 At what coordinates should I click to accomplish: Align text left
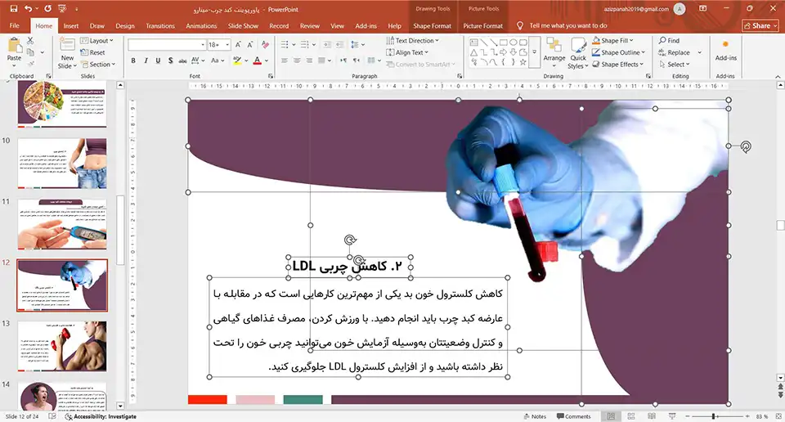tap(285, 61)
